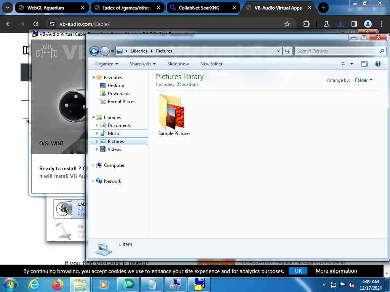Screen dimensions: 390x292
Task: Open Explorer recent pages dropdown arrow
Action: (x=112, y=51)
